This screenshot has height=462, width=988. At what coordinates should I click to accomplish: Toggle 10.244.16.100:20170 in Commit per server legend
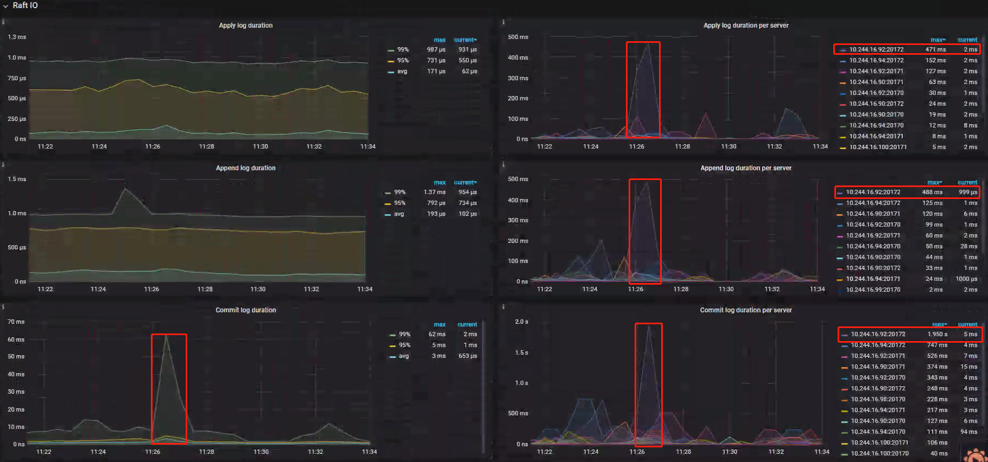(879, 454)
